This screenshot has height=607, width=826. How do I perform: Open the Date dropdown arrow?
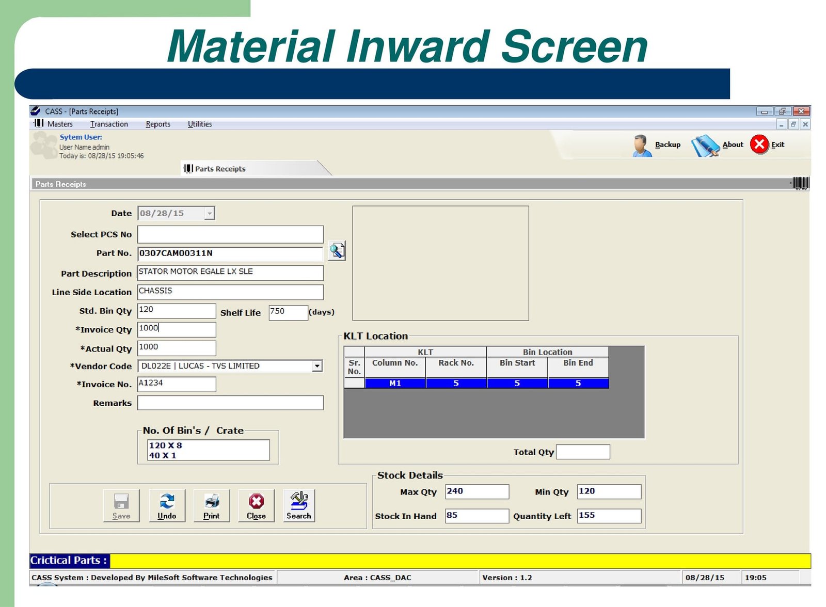point(209,213)
